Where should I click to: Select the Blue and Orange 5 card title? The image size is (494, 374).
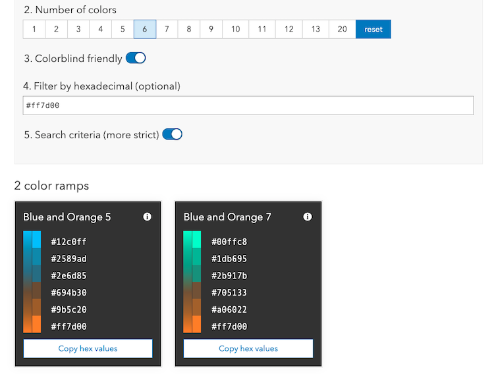pyautogui.click(x=67, y=217)
